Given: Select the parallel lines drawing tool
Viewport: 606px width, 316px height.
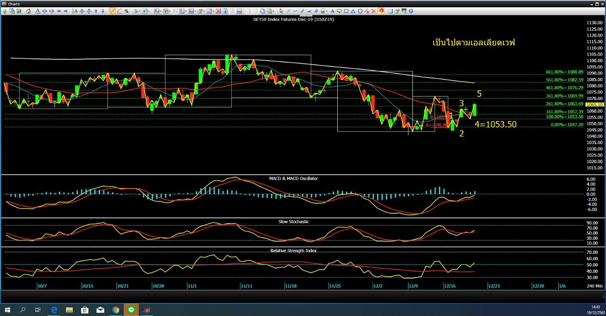Looking at the screenshot, I should (303, 11).
